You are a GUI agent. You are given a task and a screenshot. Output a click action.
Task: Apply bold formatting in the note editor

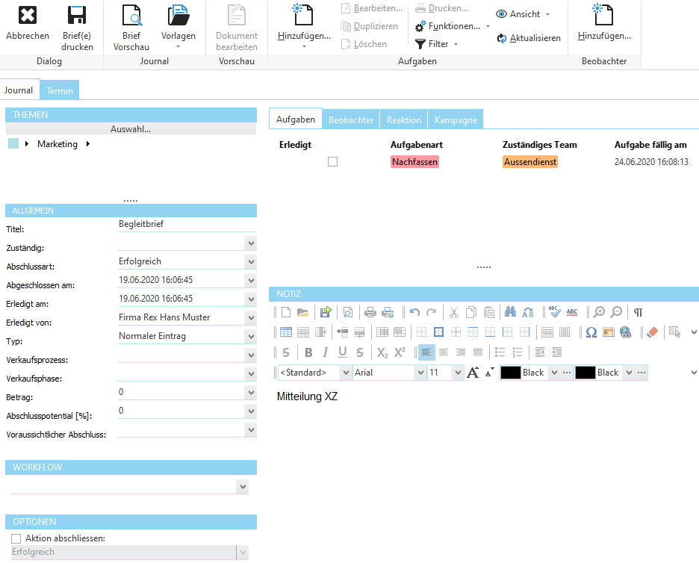coord(308,352)
